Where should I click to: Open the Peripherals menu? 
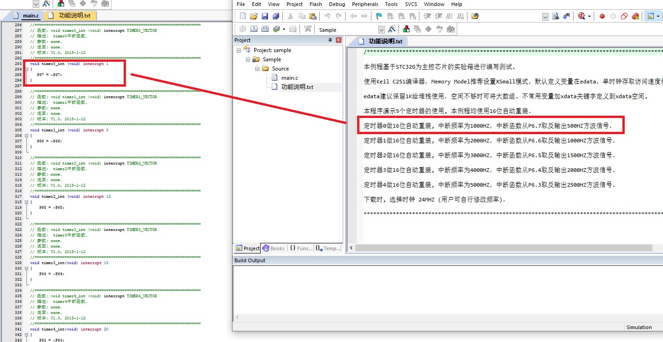coord(364,4)
